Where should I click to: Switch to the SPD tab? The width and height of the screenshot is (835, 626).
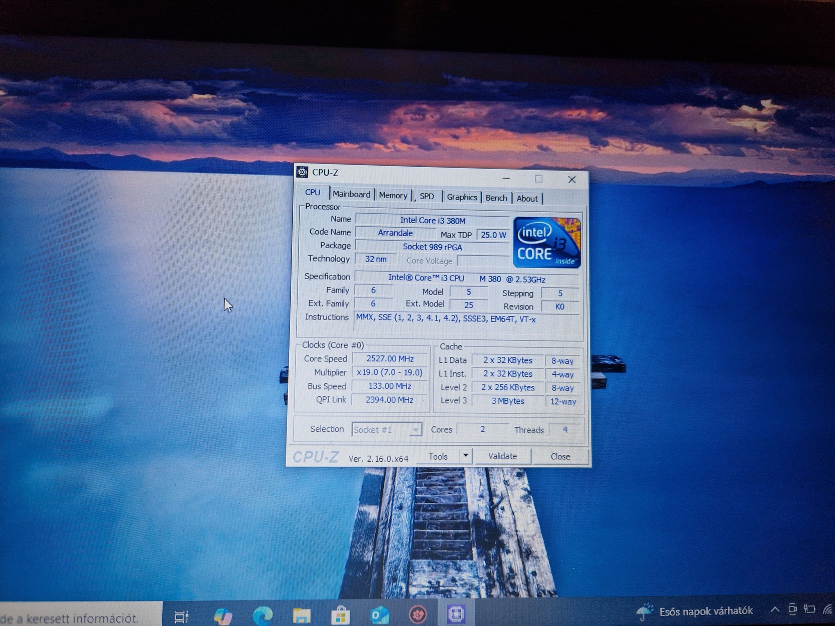(427, 196)
